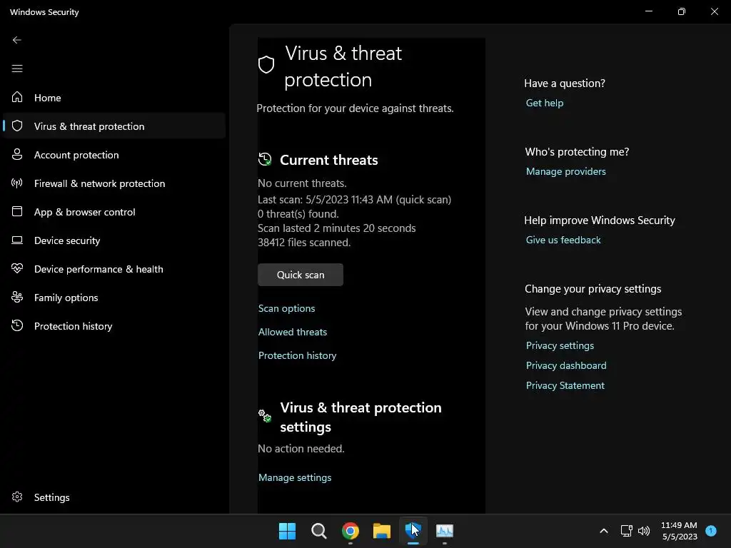Open Privacy settings link
Image resolution: width=731 pixels, height=548 pixels.
point(560,345)
